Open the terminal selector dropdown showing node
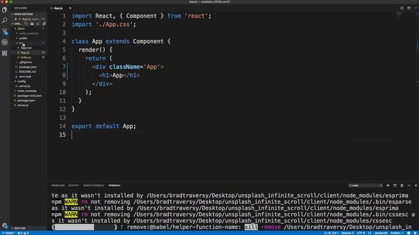Viewport: 419px width, 235px height. (365, 185)
